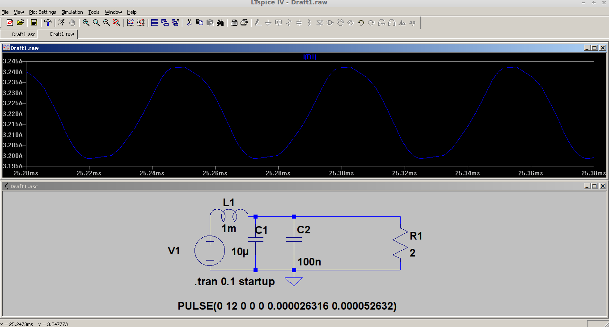Click the Zoom full extents crossed magnifier
609x327 pixels.
[117, 23]
